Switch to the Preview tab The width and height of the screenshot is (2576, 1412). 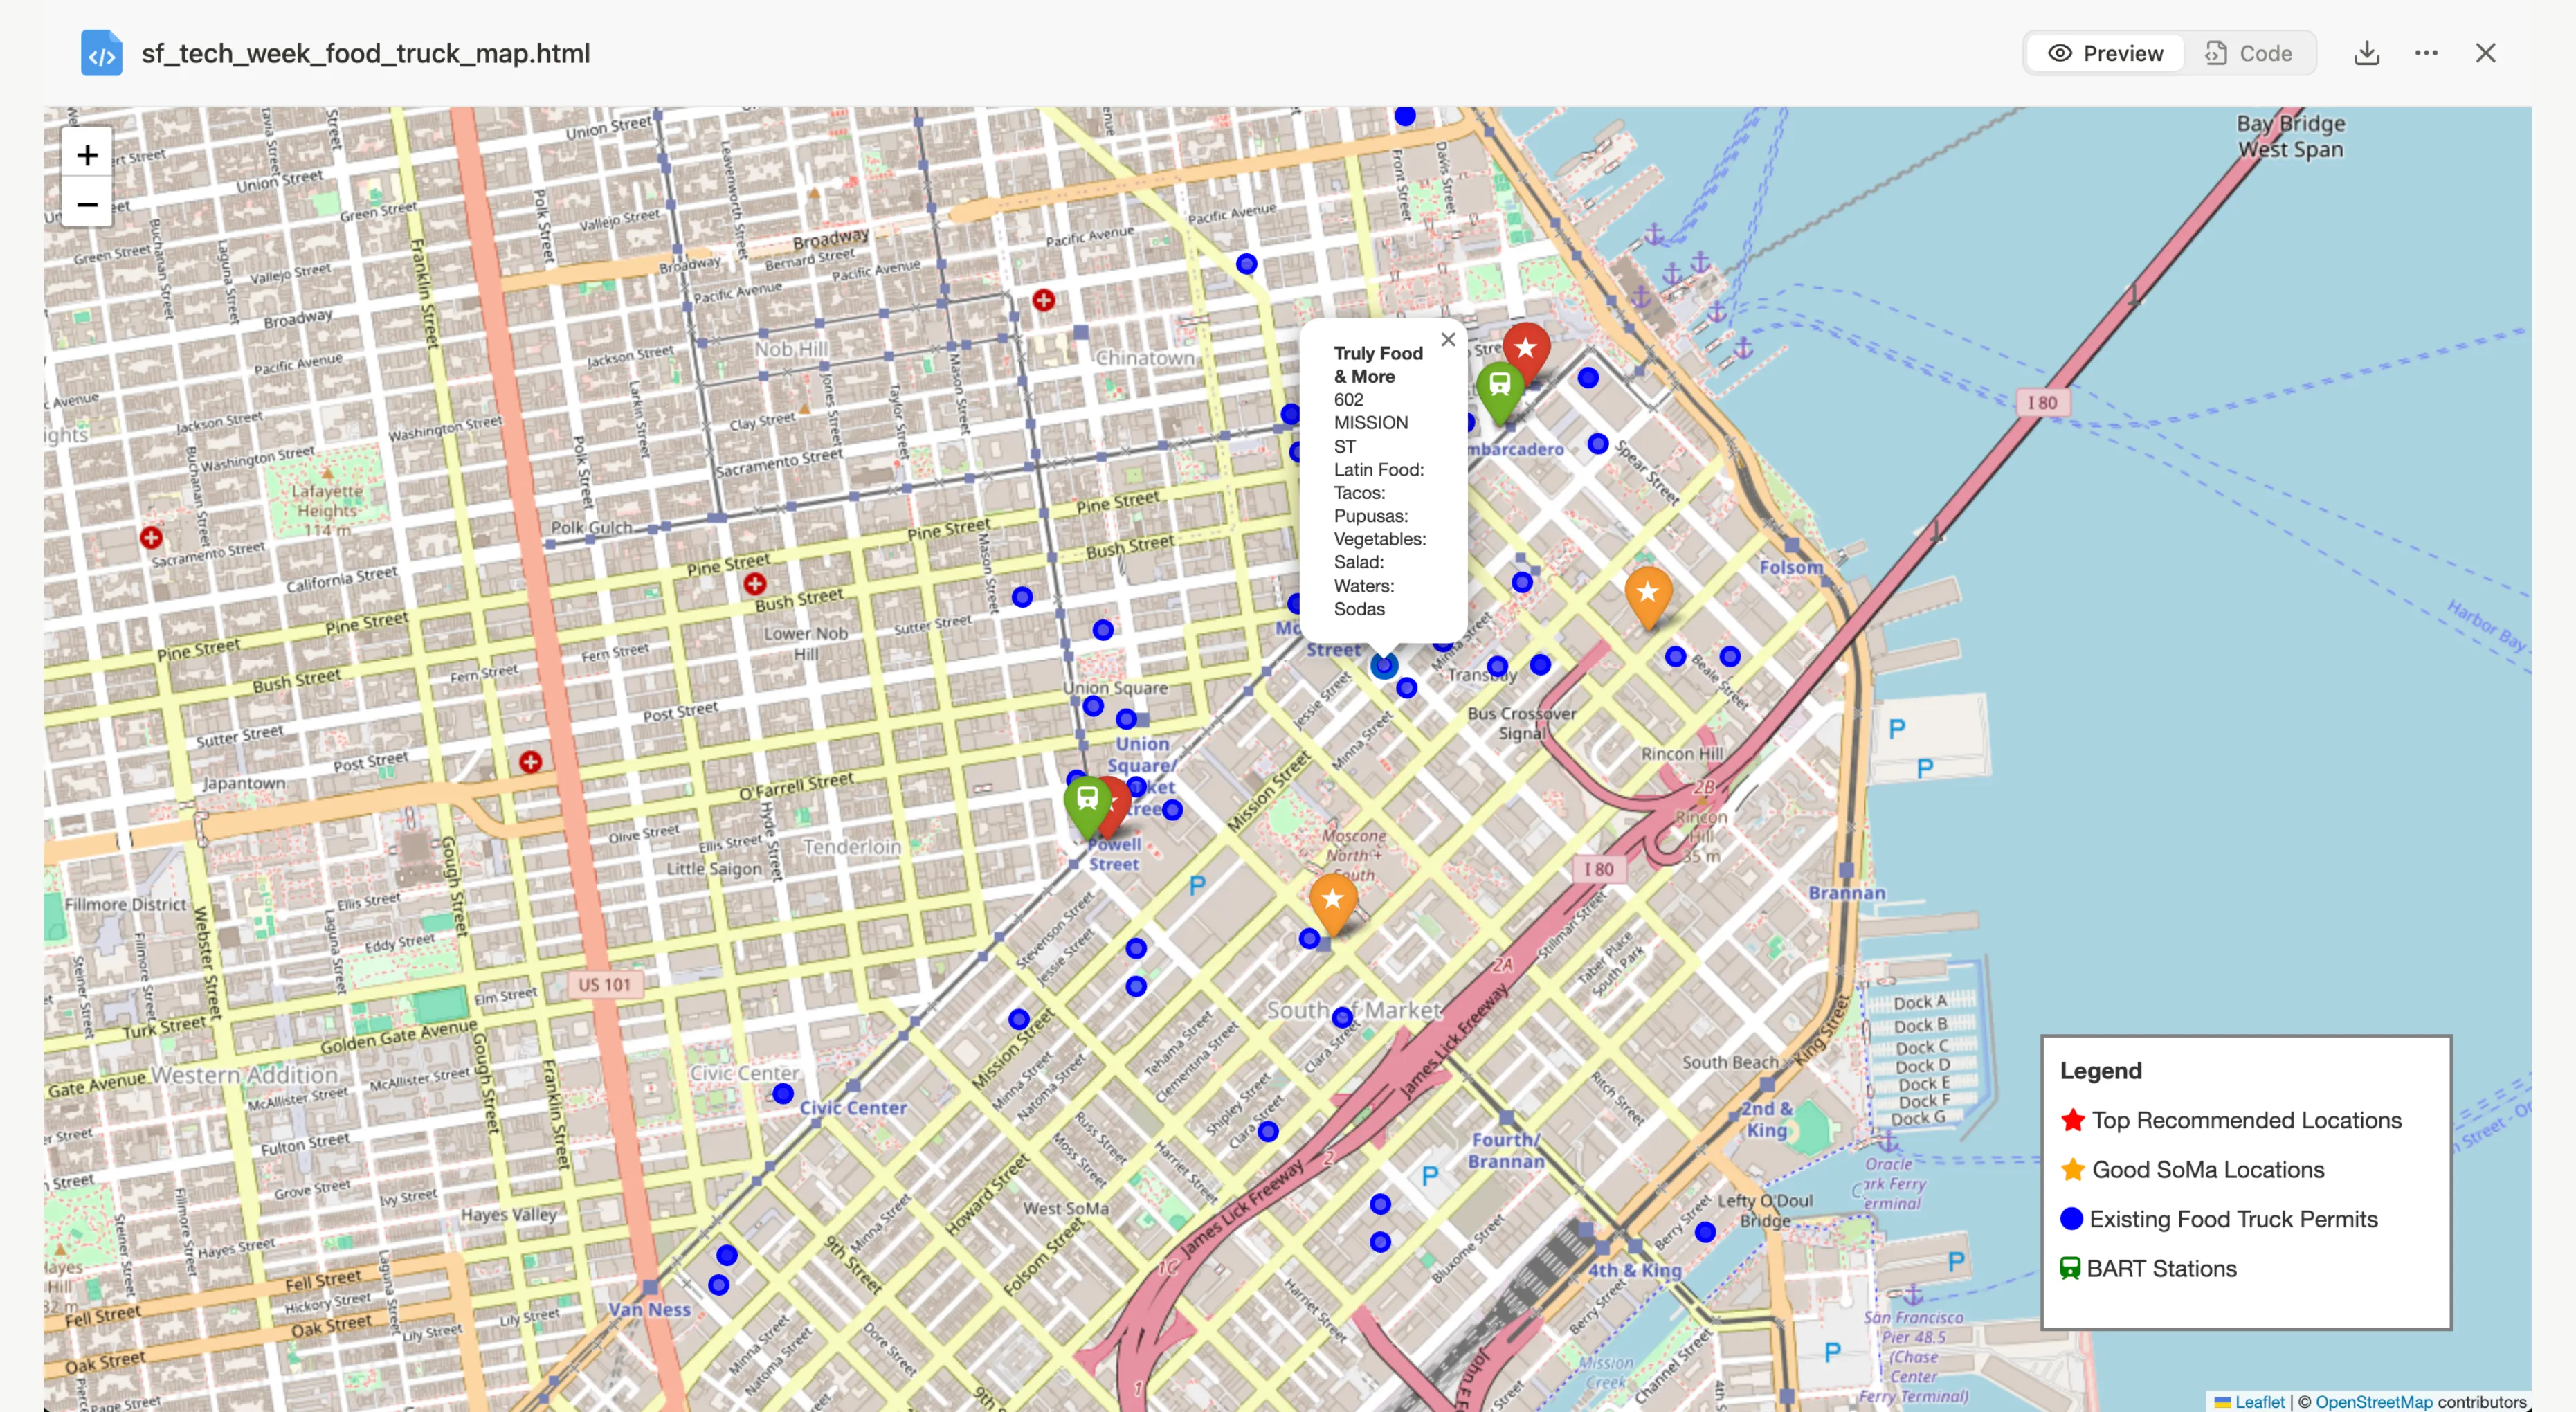[x=2105, y=53]
